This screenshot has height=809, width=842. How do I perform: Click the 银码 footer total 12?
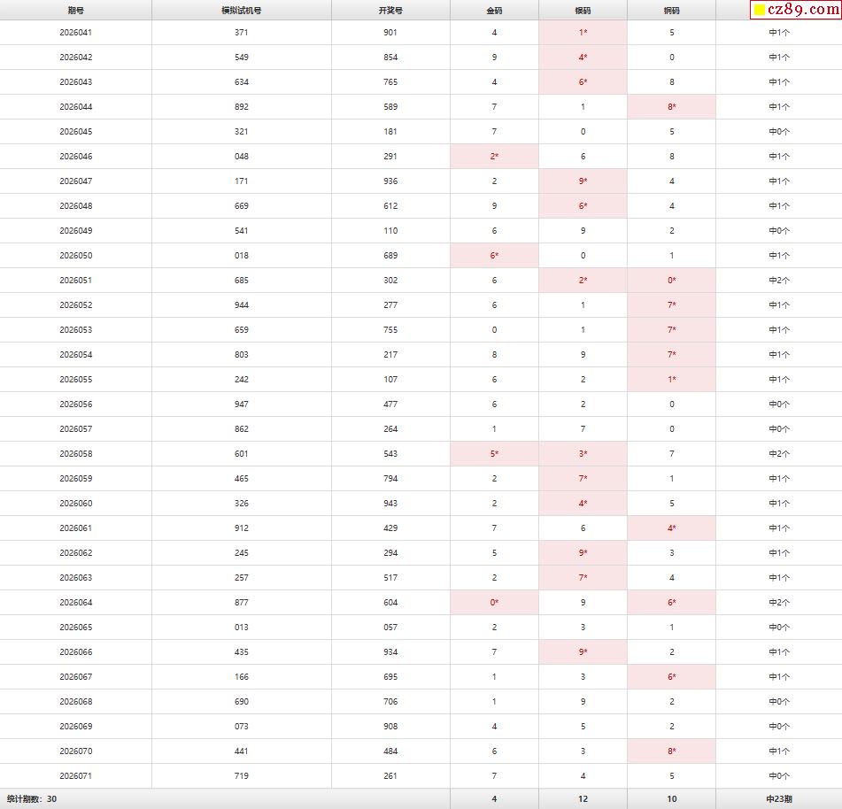pyautogui.click(x=583, y=798)
